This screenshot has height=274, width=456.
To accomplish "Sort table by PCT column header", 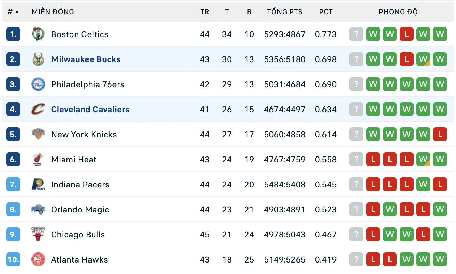I will [326, 12].
